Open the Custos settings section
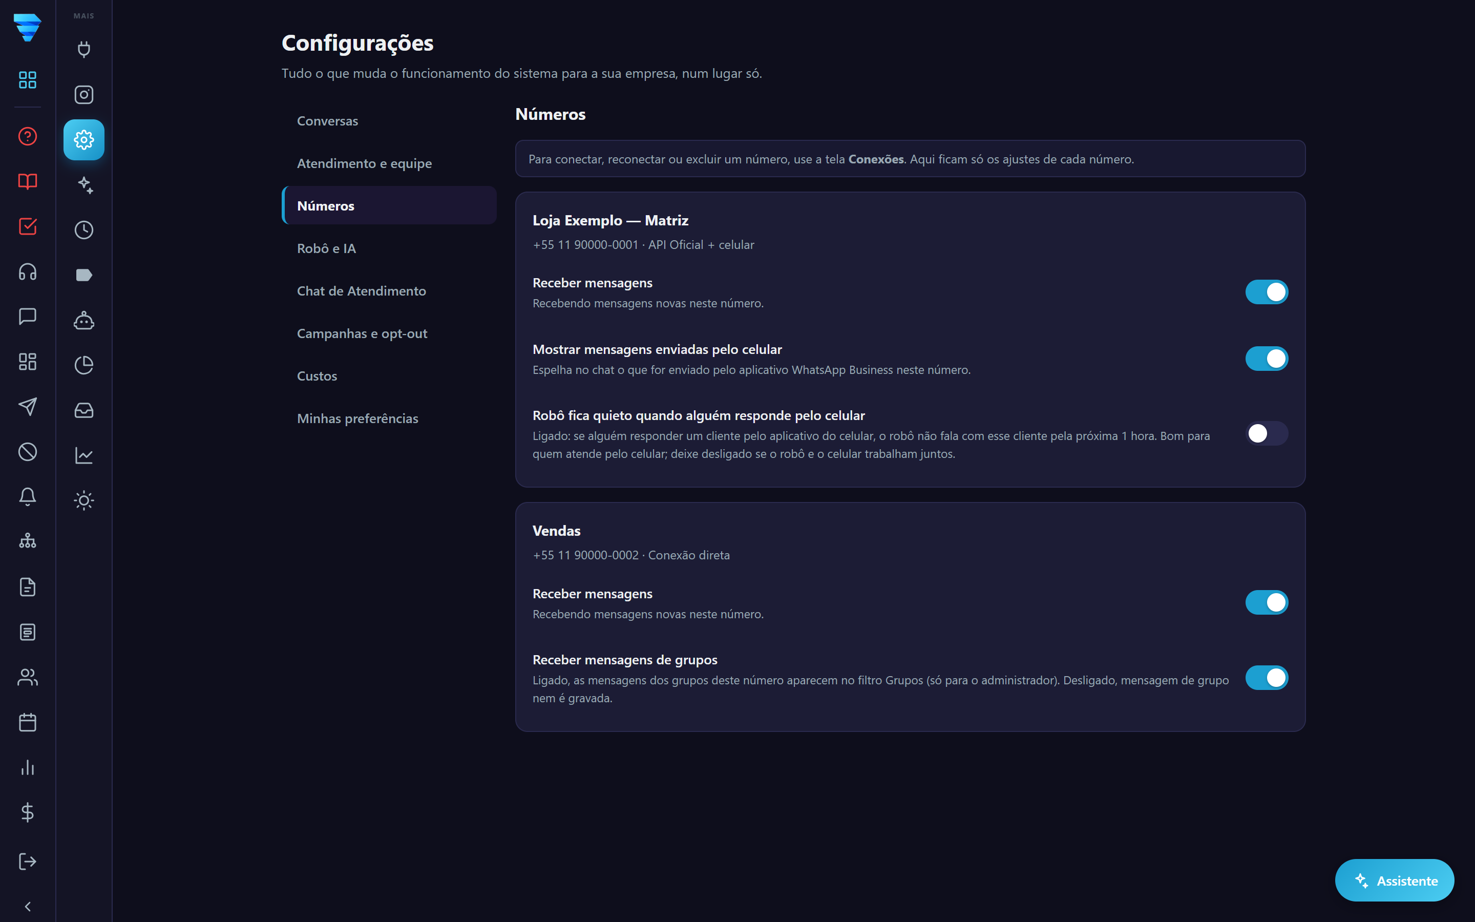Viewport: 1475px width, 922px height. click(389, 376)
